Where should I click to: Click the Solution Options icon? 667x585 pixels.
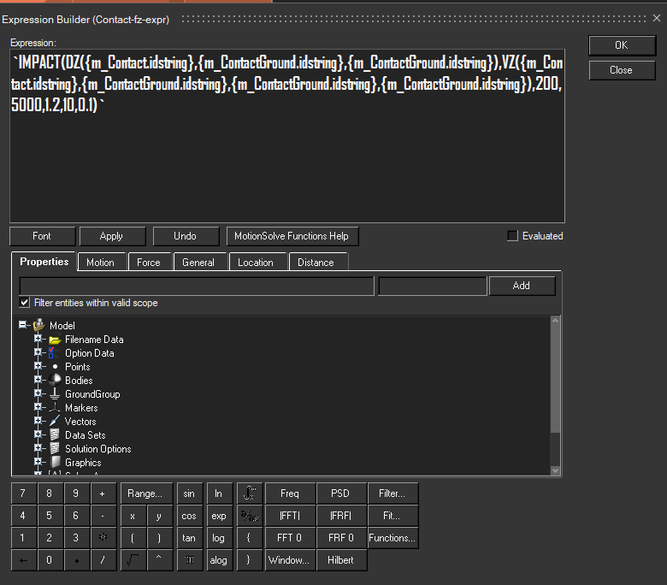pyautogui.click(x=55, y=448)
